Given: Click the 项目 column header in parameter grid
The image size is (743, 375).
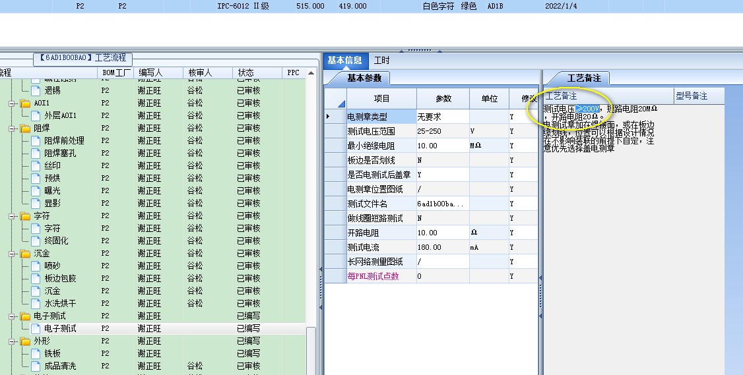Looking at the screenshot, I should coord(381,98).
